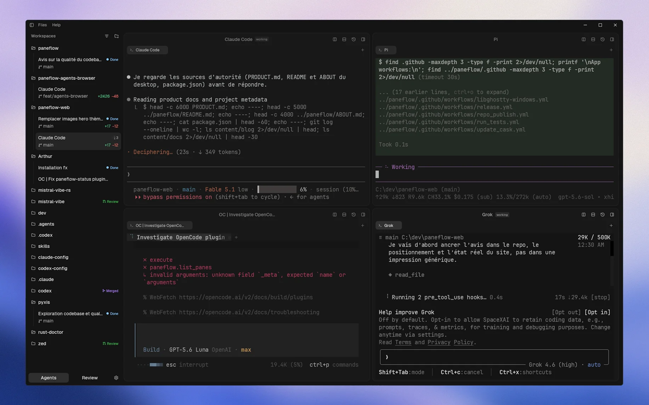Open the codex workspace marked Merged
The image size is (649, 405).
(75, 291)
